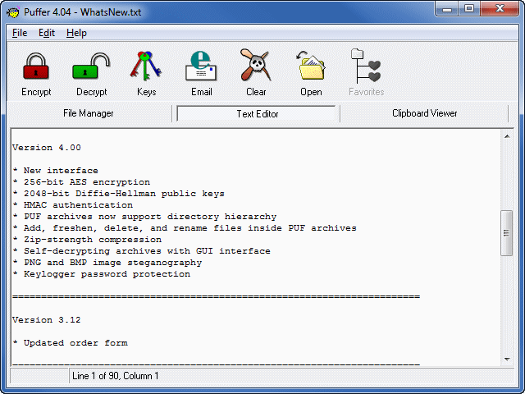The image size is (525, 394).
Task: Click 'Self-decrypting archives with GUI interface' line
Action: pos(141,251)
